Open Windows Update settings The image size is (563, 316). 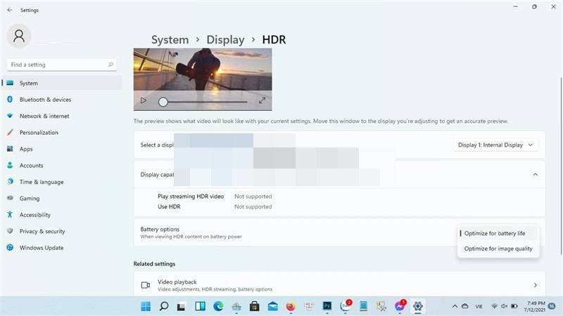[x=62, y=248]
